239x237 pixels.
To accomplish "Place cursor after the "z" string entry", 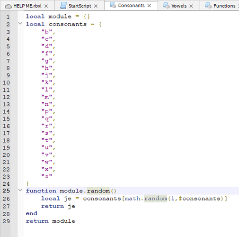I will pos(53,176).
